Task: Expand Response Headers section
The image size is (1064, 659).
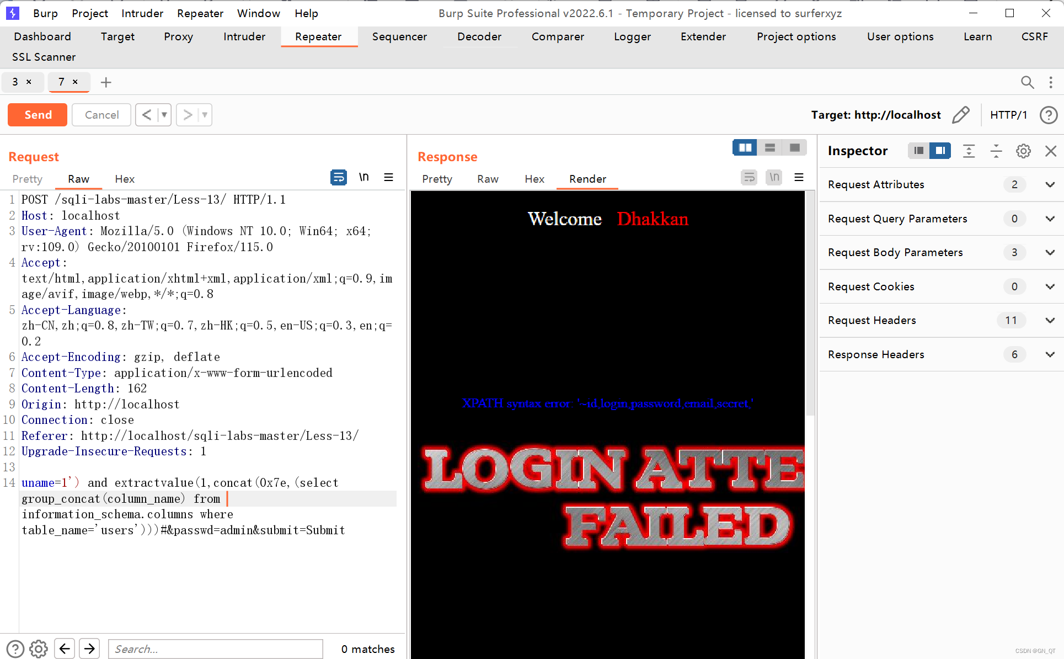Action: pos(1050,354)
